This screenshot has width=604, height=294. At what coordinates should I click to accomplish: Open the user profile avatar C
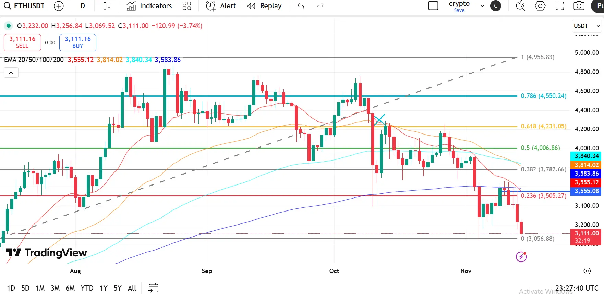496,6
